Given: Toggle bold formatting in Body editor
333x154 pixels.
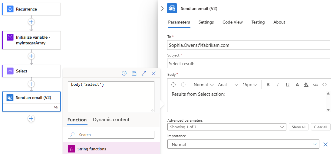Looking at the screenshot, I should (x=268, y=85).
